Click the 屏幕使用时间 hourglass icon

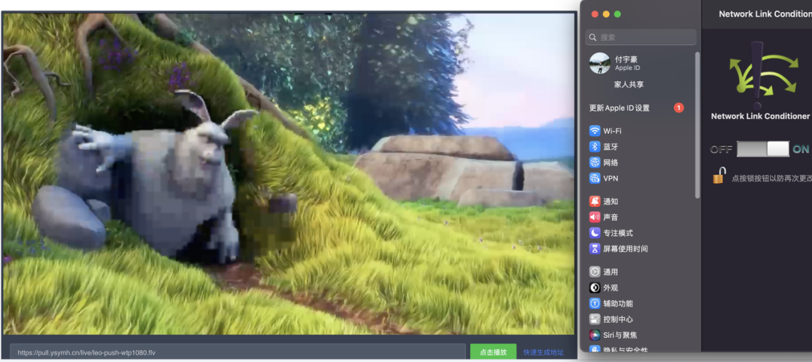coord(595,249)
